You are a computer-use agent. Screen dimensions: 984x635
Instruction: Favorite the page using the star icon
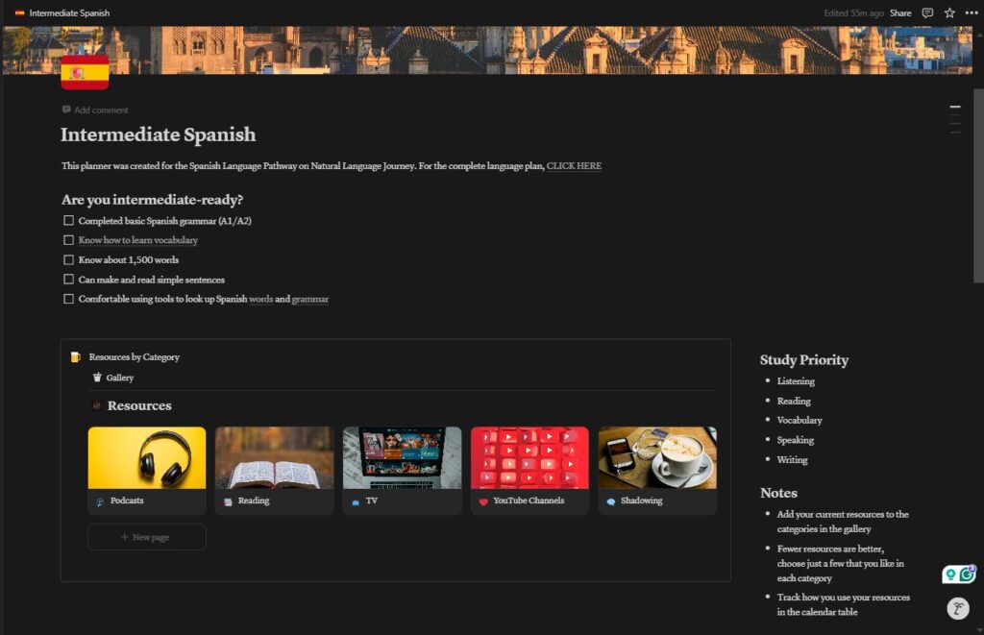click(x=949, y=12)
